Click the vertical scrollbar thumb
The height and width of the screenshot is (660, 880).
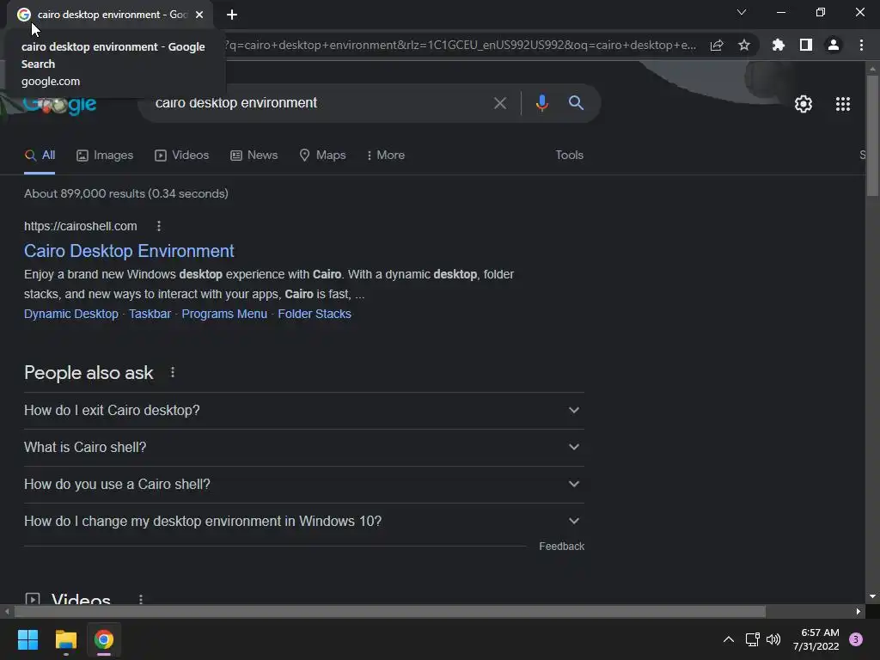click(x=872, y=135)
